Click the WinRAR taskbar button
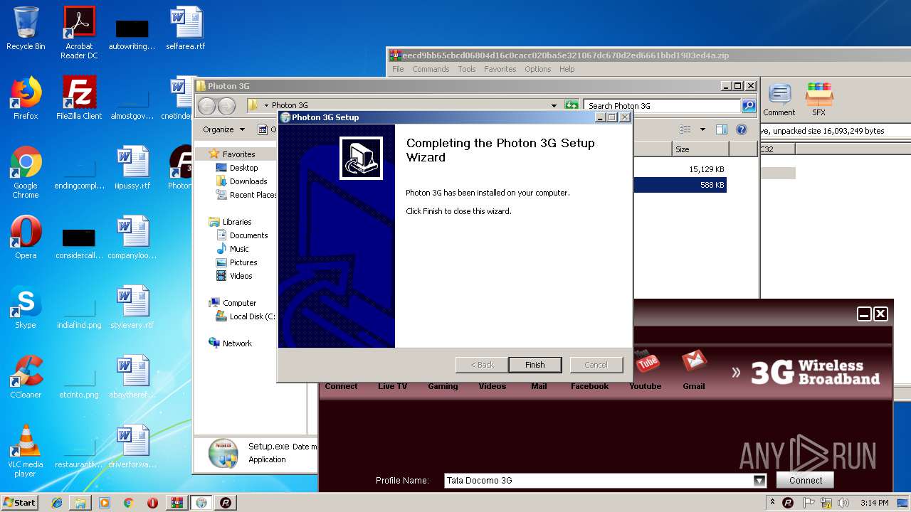 point(177,503)
